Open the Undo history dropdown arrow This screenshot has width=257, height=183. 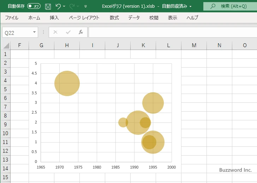tap(64, 6)
